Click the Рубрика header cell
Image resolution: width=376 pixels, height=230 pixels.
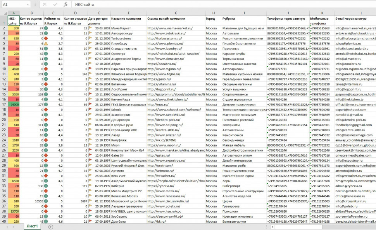pos(244,21)
